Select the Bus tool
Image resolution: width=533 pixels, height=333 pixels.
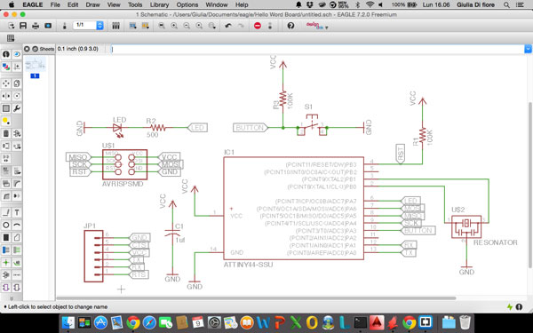6,250
